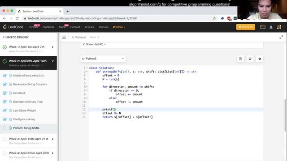Click the Premium button
This screenshot has width=287, height=161.
[x=245, y=27]
